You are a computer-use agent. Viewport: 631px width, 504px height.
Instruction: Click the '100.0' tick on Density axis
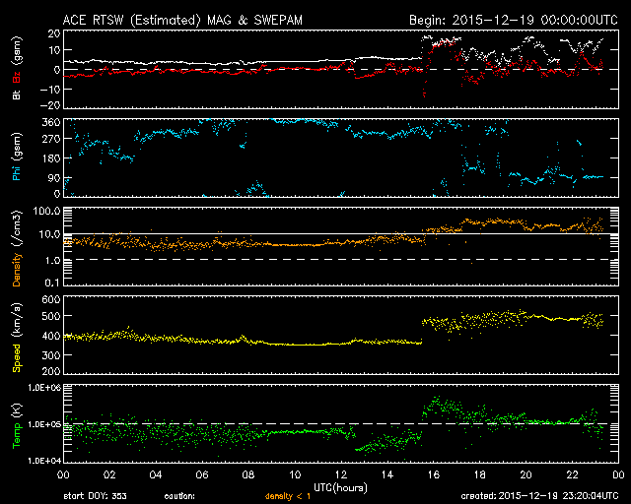(46, 211)
